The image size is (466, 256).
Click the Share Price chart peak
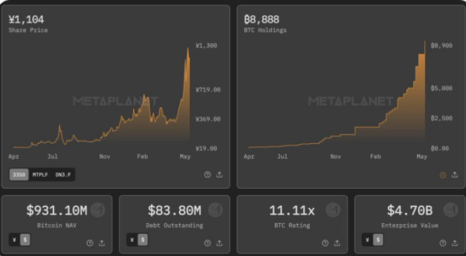coord(188,48)
